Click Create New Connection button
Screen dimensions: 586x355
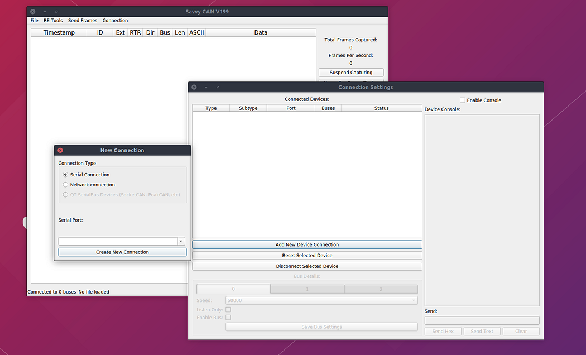(x=122, y=252)
